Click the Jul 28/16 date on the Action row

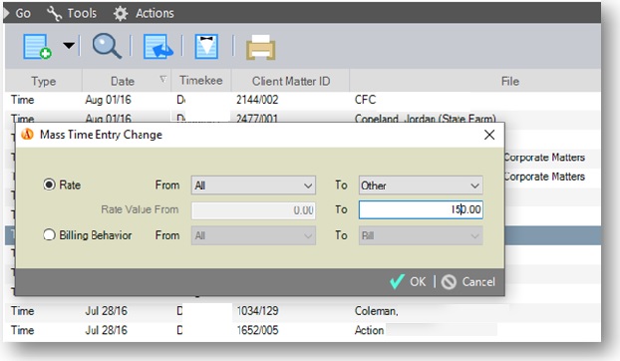[107, 330]
